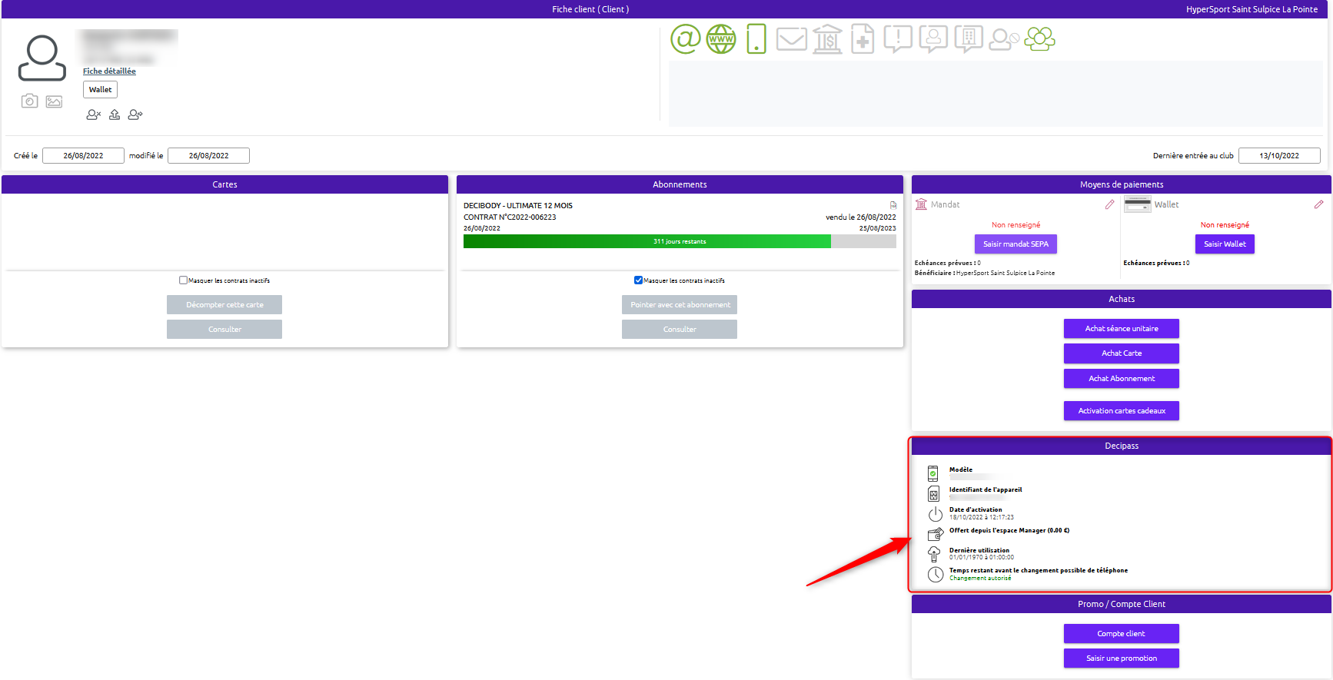Click the bank building icon in top toolbar
The width and height of the screenshot is (1333, 680).
coord(827,38)
